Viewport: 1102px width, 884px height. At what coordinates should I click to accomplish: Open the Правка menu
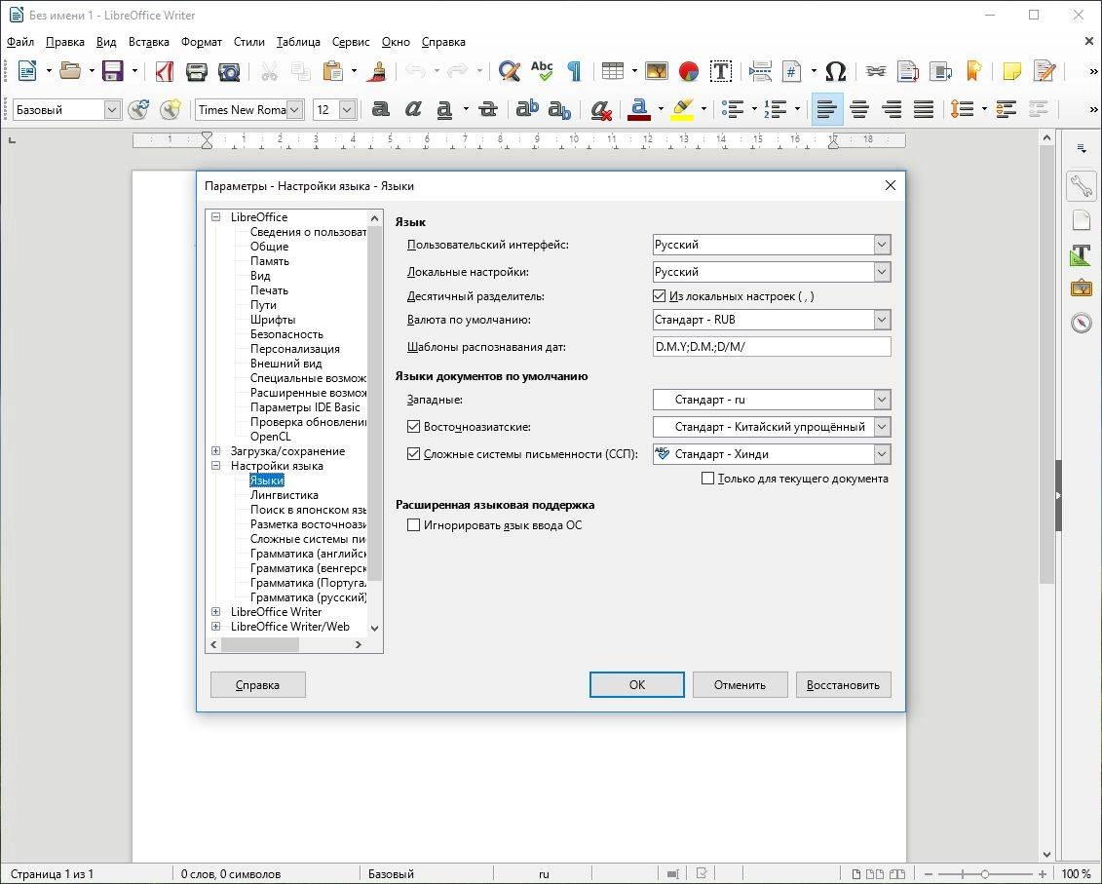click(x=64, y=42)
